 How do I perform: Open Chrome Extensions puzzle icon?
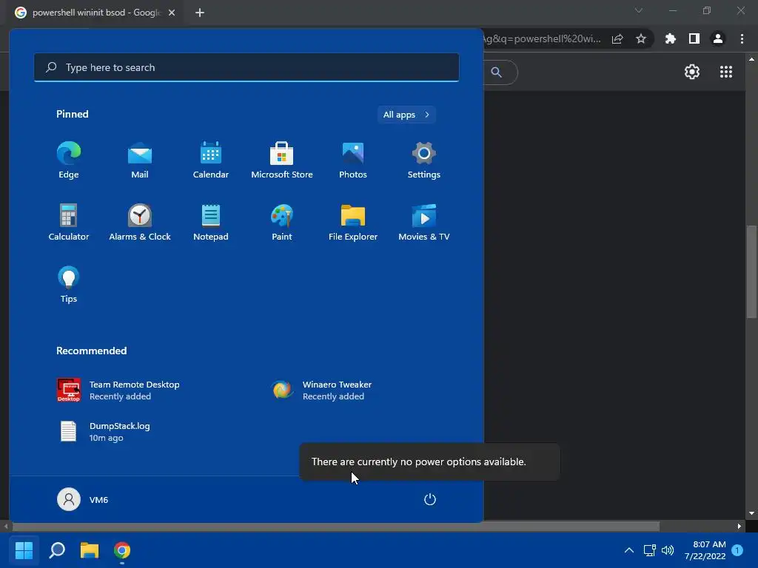[671, 39]
